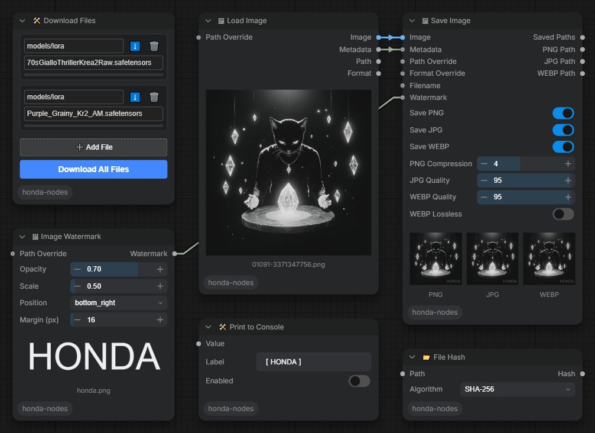Click the PNG Compression slider showing 4
Image resolution: width=595 pixels, height=433 pixels.
(x=526, y=164)
